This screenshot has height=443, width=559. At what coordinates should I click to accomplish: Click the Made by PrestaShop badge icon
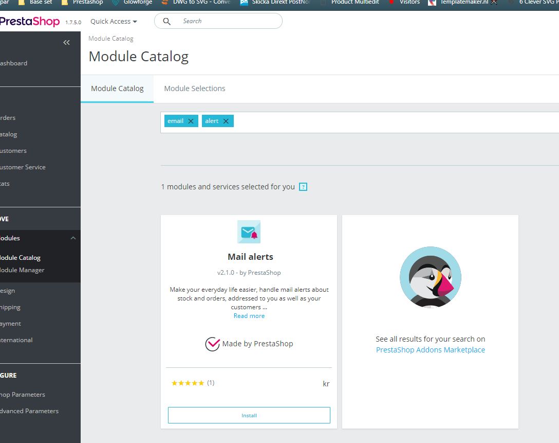212,344
